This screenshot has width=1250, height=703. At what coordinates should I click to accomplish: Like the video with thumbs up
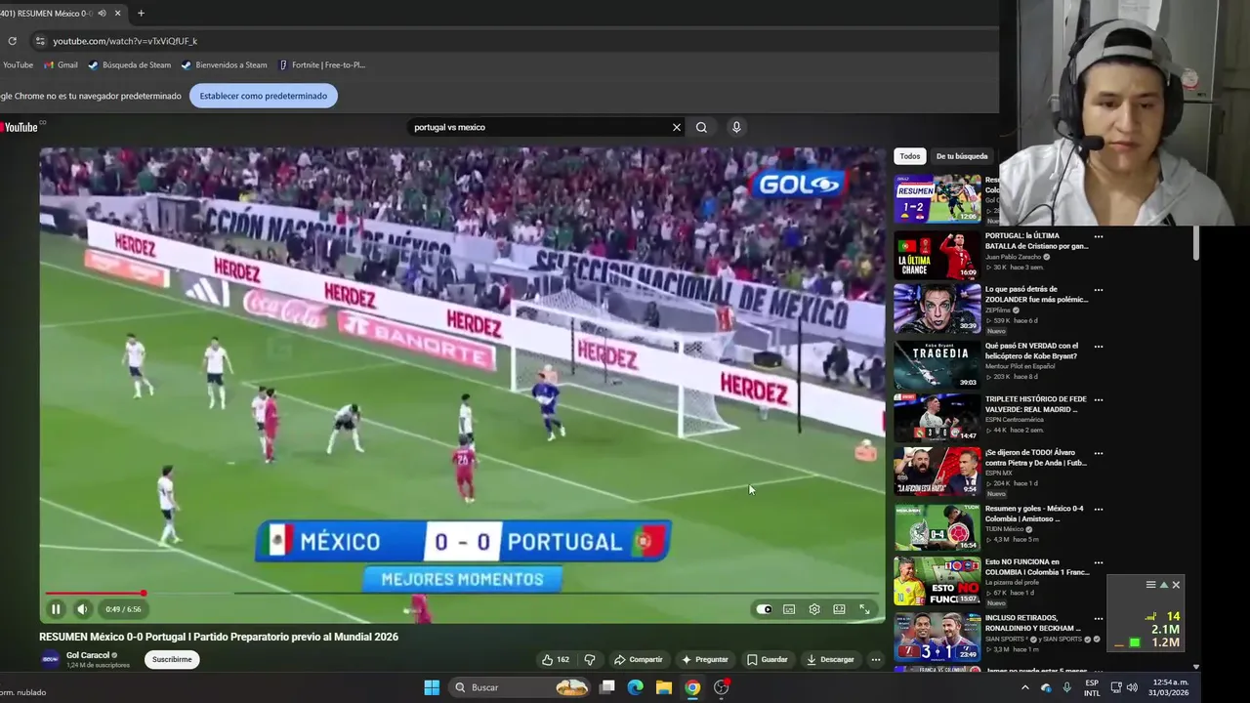coord(556,660)
